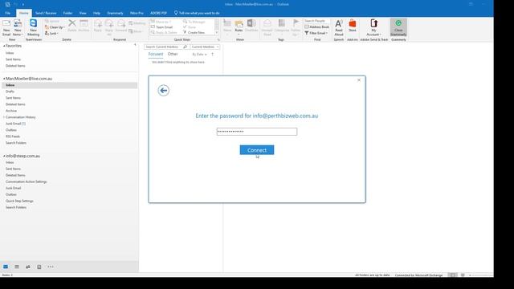Click the Connect button
The width and height of the screenshot is (514, 289).
(x=257, y=150)
